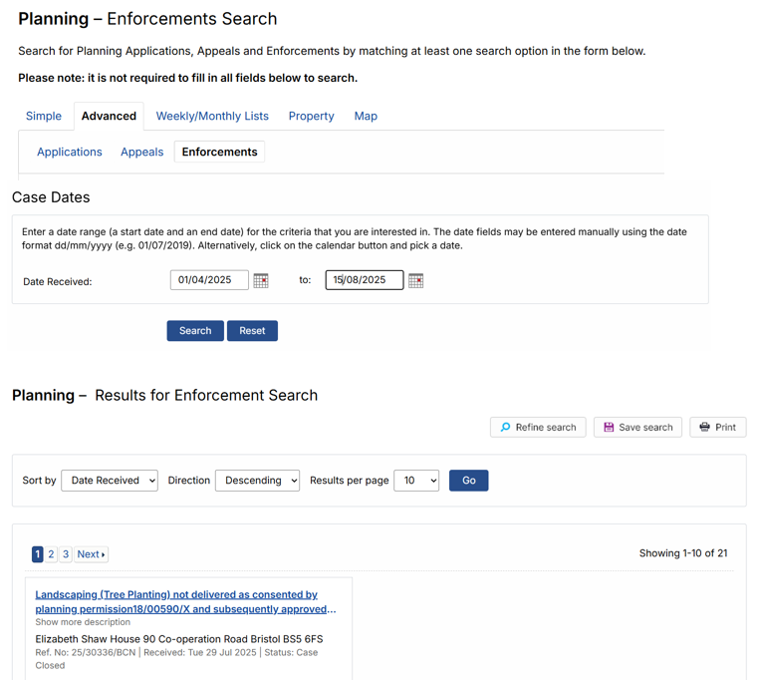Switch to Applications sub-tab
759x684 pixels.
pyautogui.click(x=70, y=153)
